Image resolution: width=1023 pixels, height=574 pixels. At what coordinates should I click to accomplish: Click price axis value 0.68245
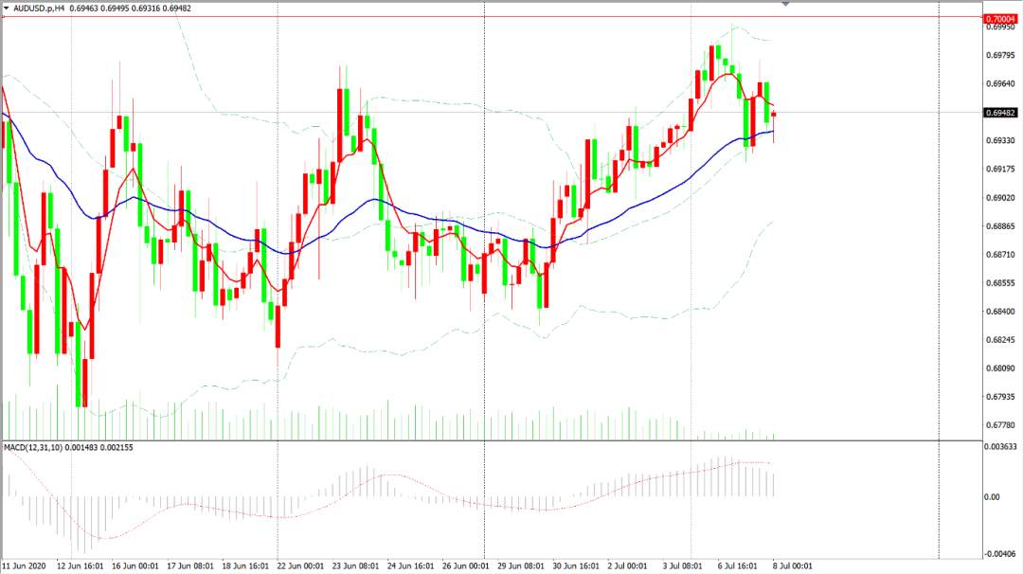click(x=1000, y=340)
